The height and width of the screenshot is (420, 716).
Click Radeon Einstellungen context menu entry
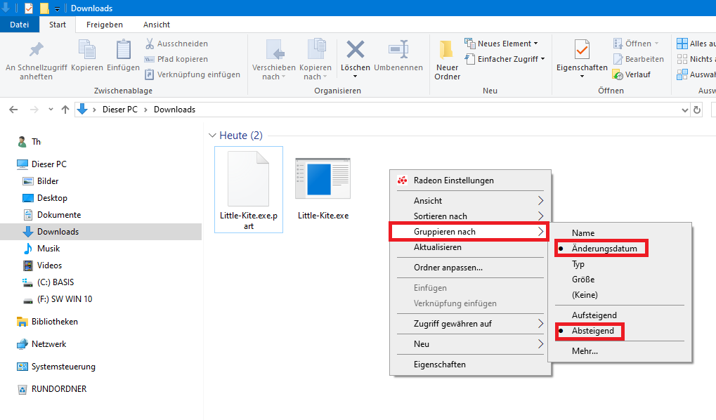click(x=470, y=181)
